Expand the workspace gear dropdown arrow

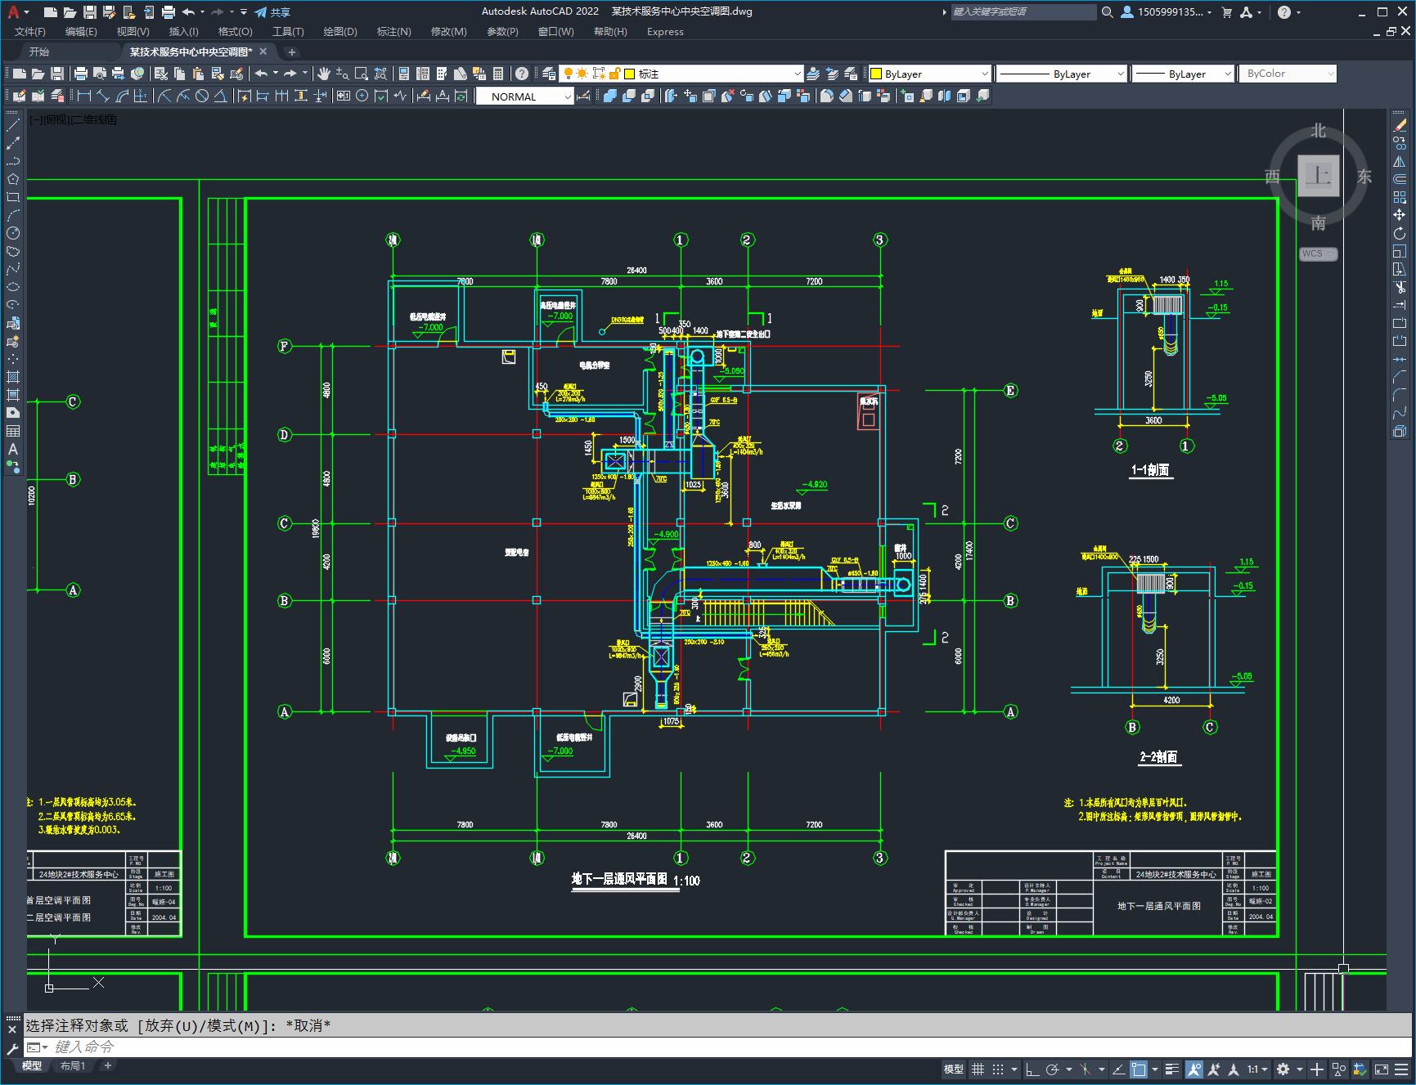coord(1298,1069)
